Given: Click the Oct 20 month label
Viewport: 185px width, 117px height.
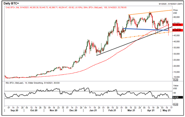Looking at the screenshot, I should click(34, 110).
